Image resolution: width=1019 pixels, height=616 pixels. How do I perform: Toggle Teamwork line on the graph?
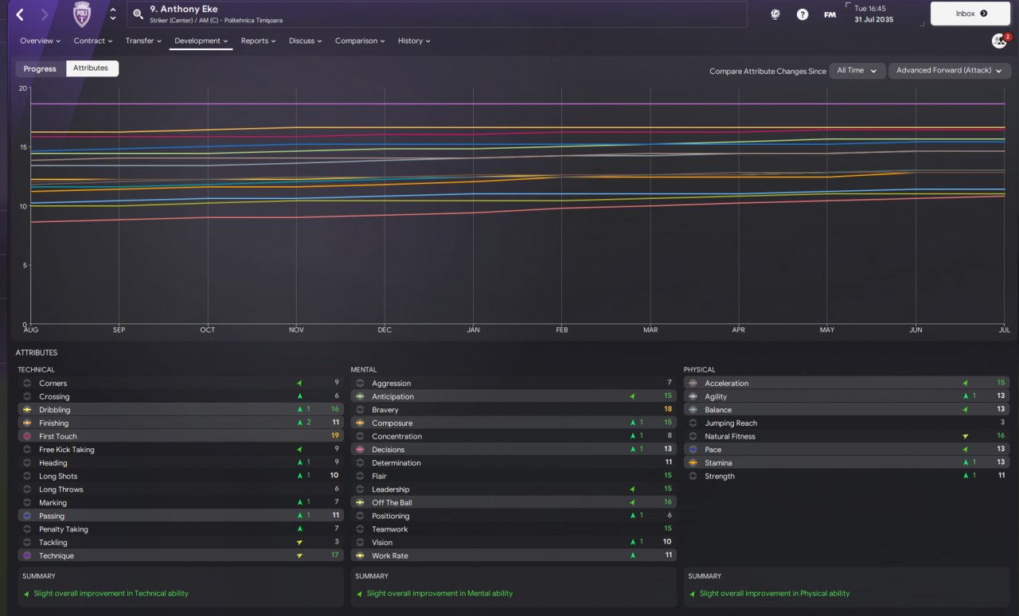(360, 529)
